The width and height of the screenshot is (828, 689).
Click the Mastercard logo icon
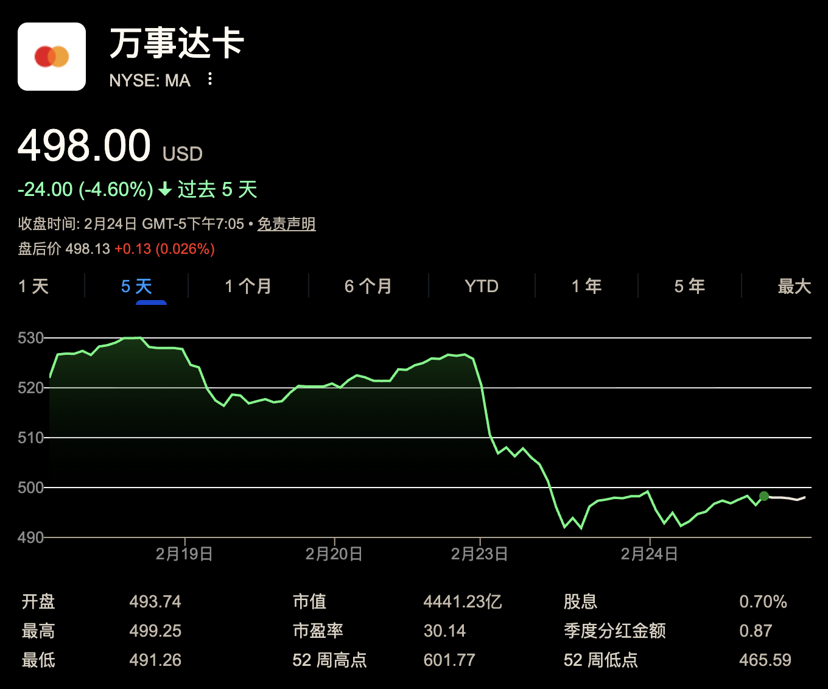pos(51,55)
